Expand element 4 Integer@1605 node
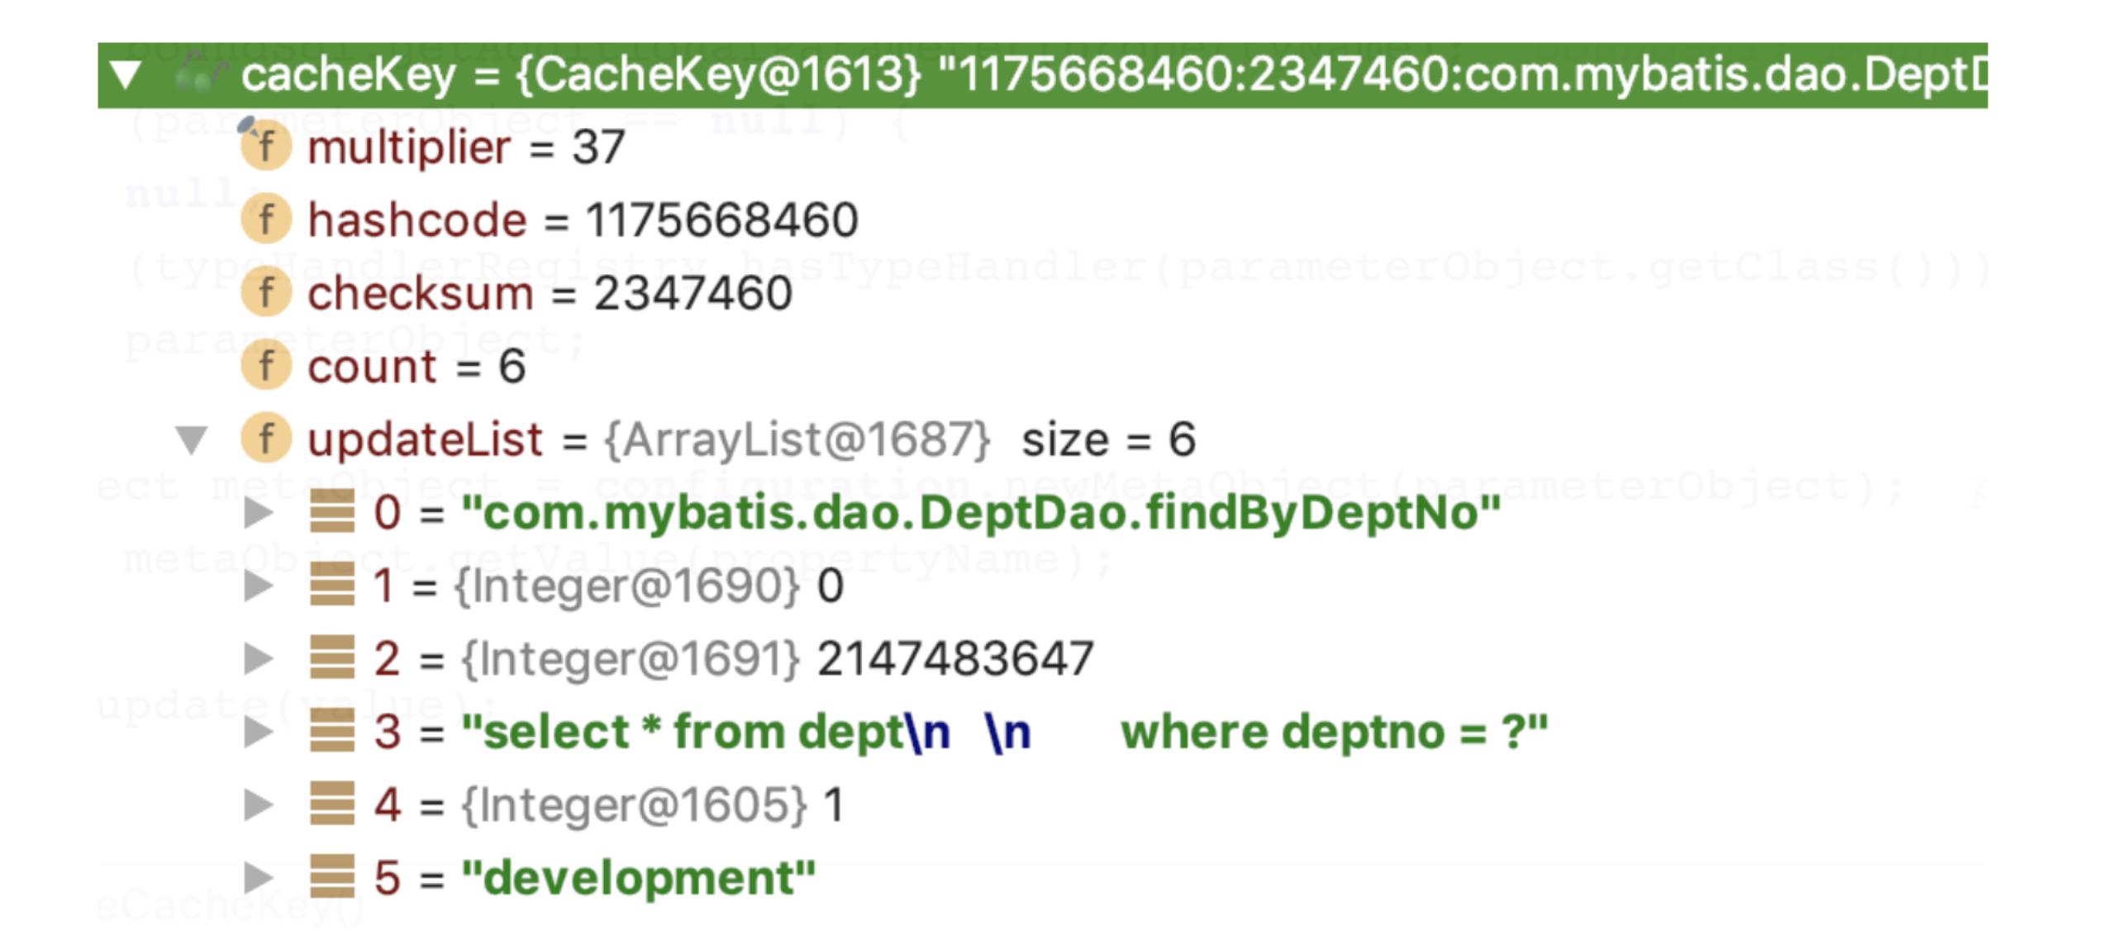Image resolution: width=2119 pixels, height=935 pixels. (x=258, y=804)
